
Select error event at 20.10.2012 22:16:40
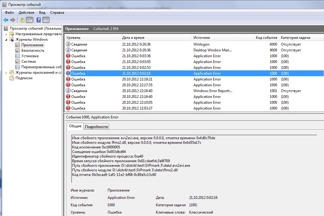pos(194,96)
